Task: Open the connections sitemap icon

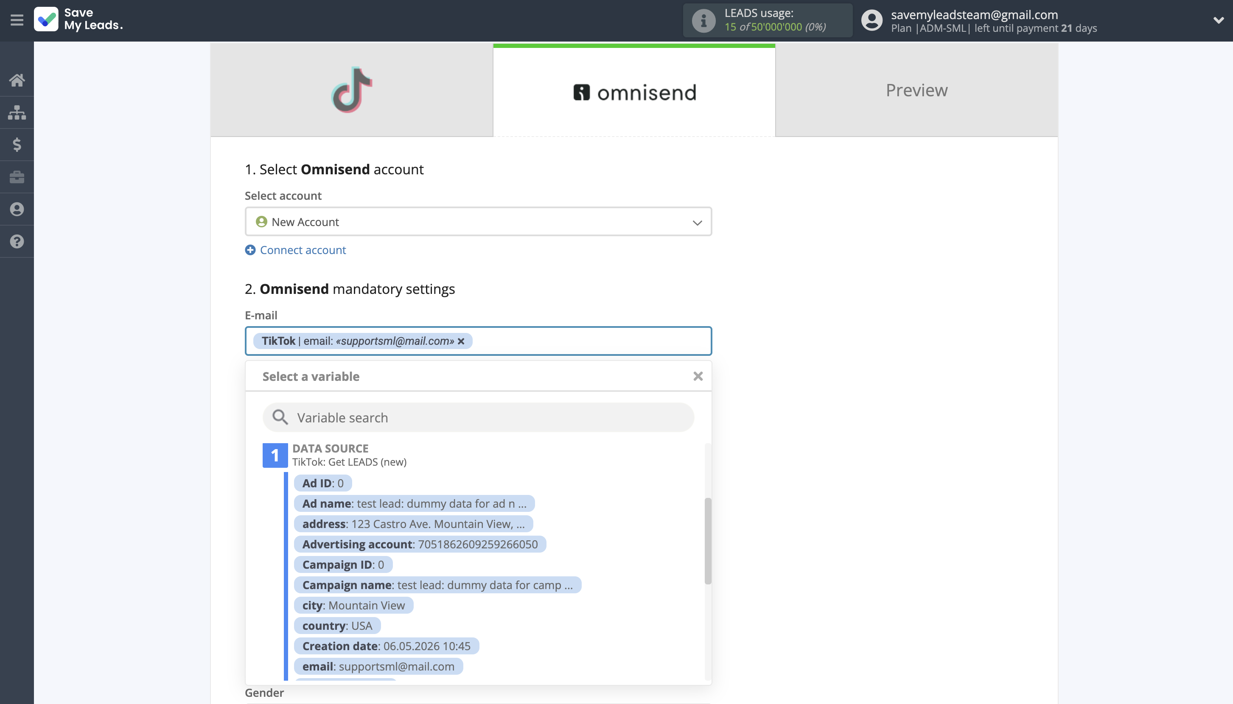Action: 17,112
